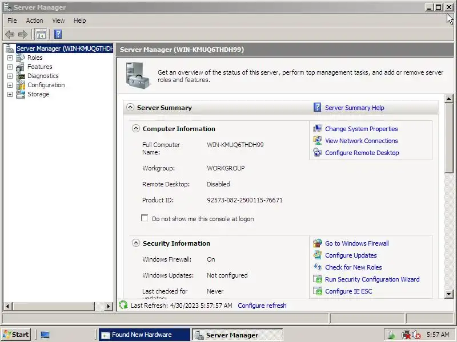Viewport: 457px width, 342px height.
Task: Open the Configure IE ESC link
Action: pos(348,291)
